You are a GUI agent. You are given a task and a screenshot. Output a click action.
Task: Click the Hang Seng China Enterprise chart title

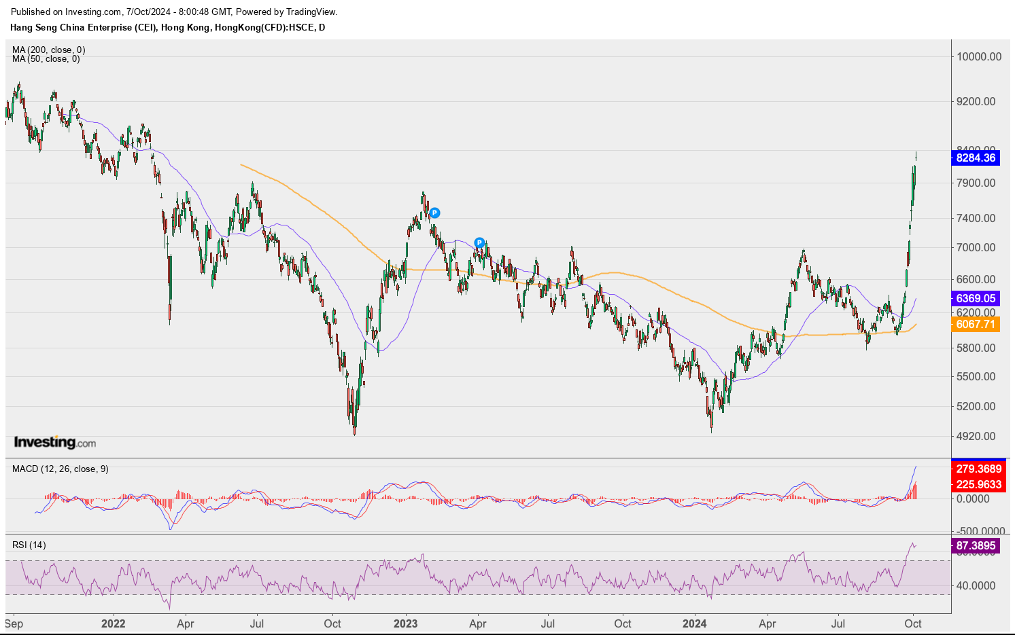167,27
